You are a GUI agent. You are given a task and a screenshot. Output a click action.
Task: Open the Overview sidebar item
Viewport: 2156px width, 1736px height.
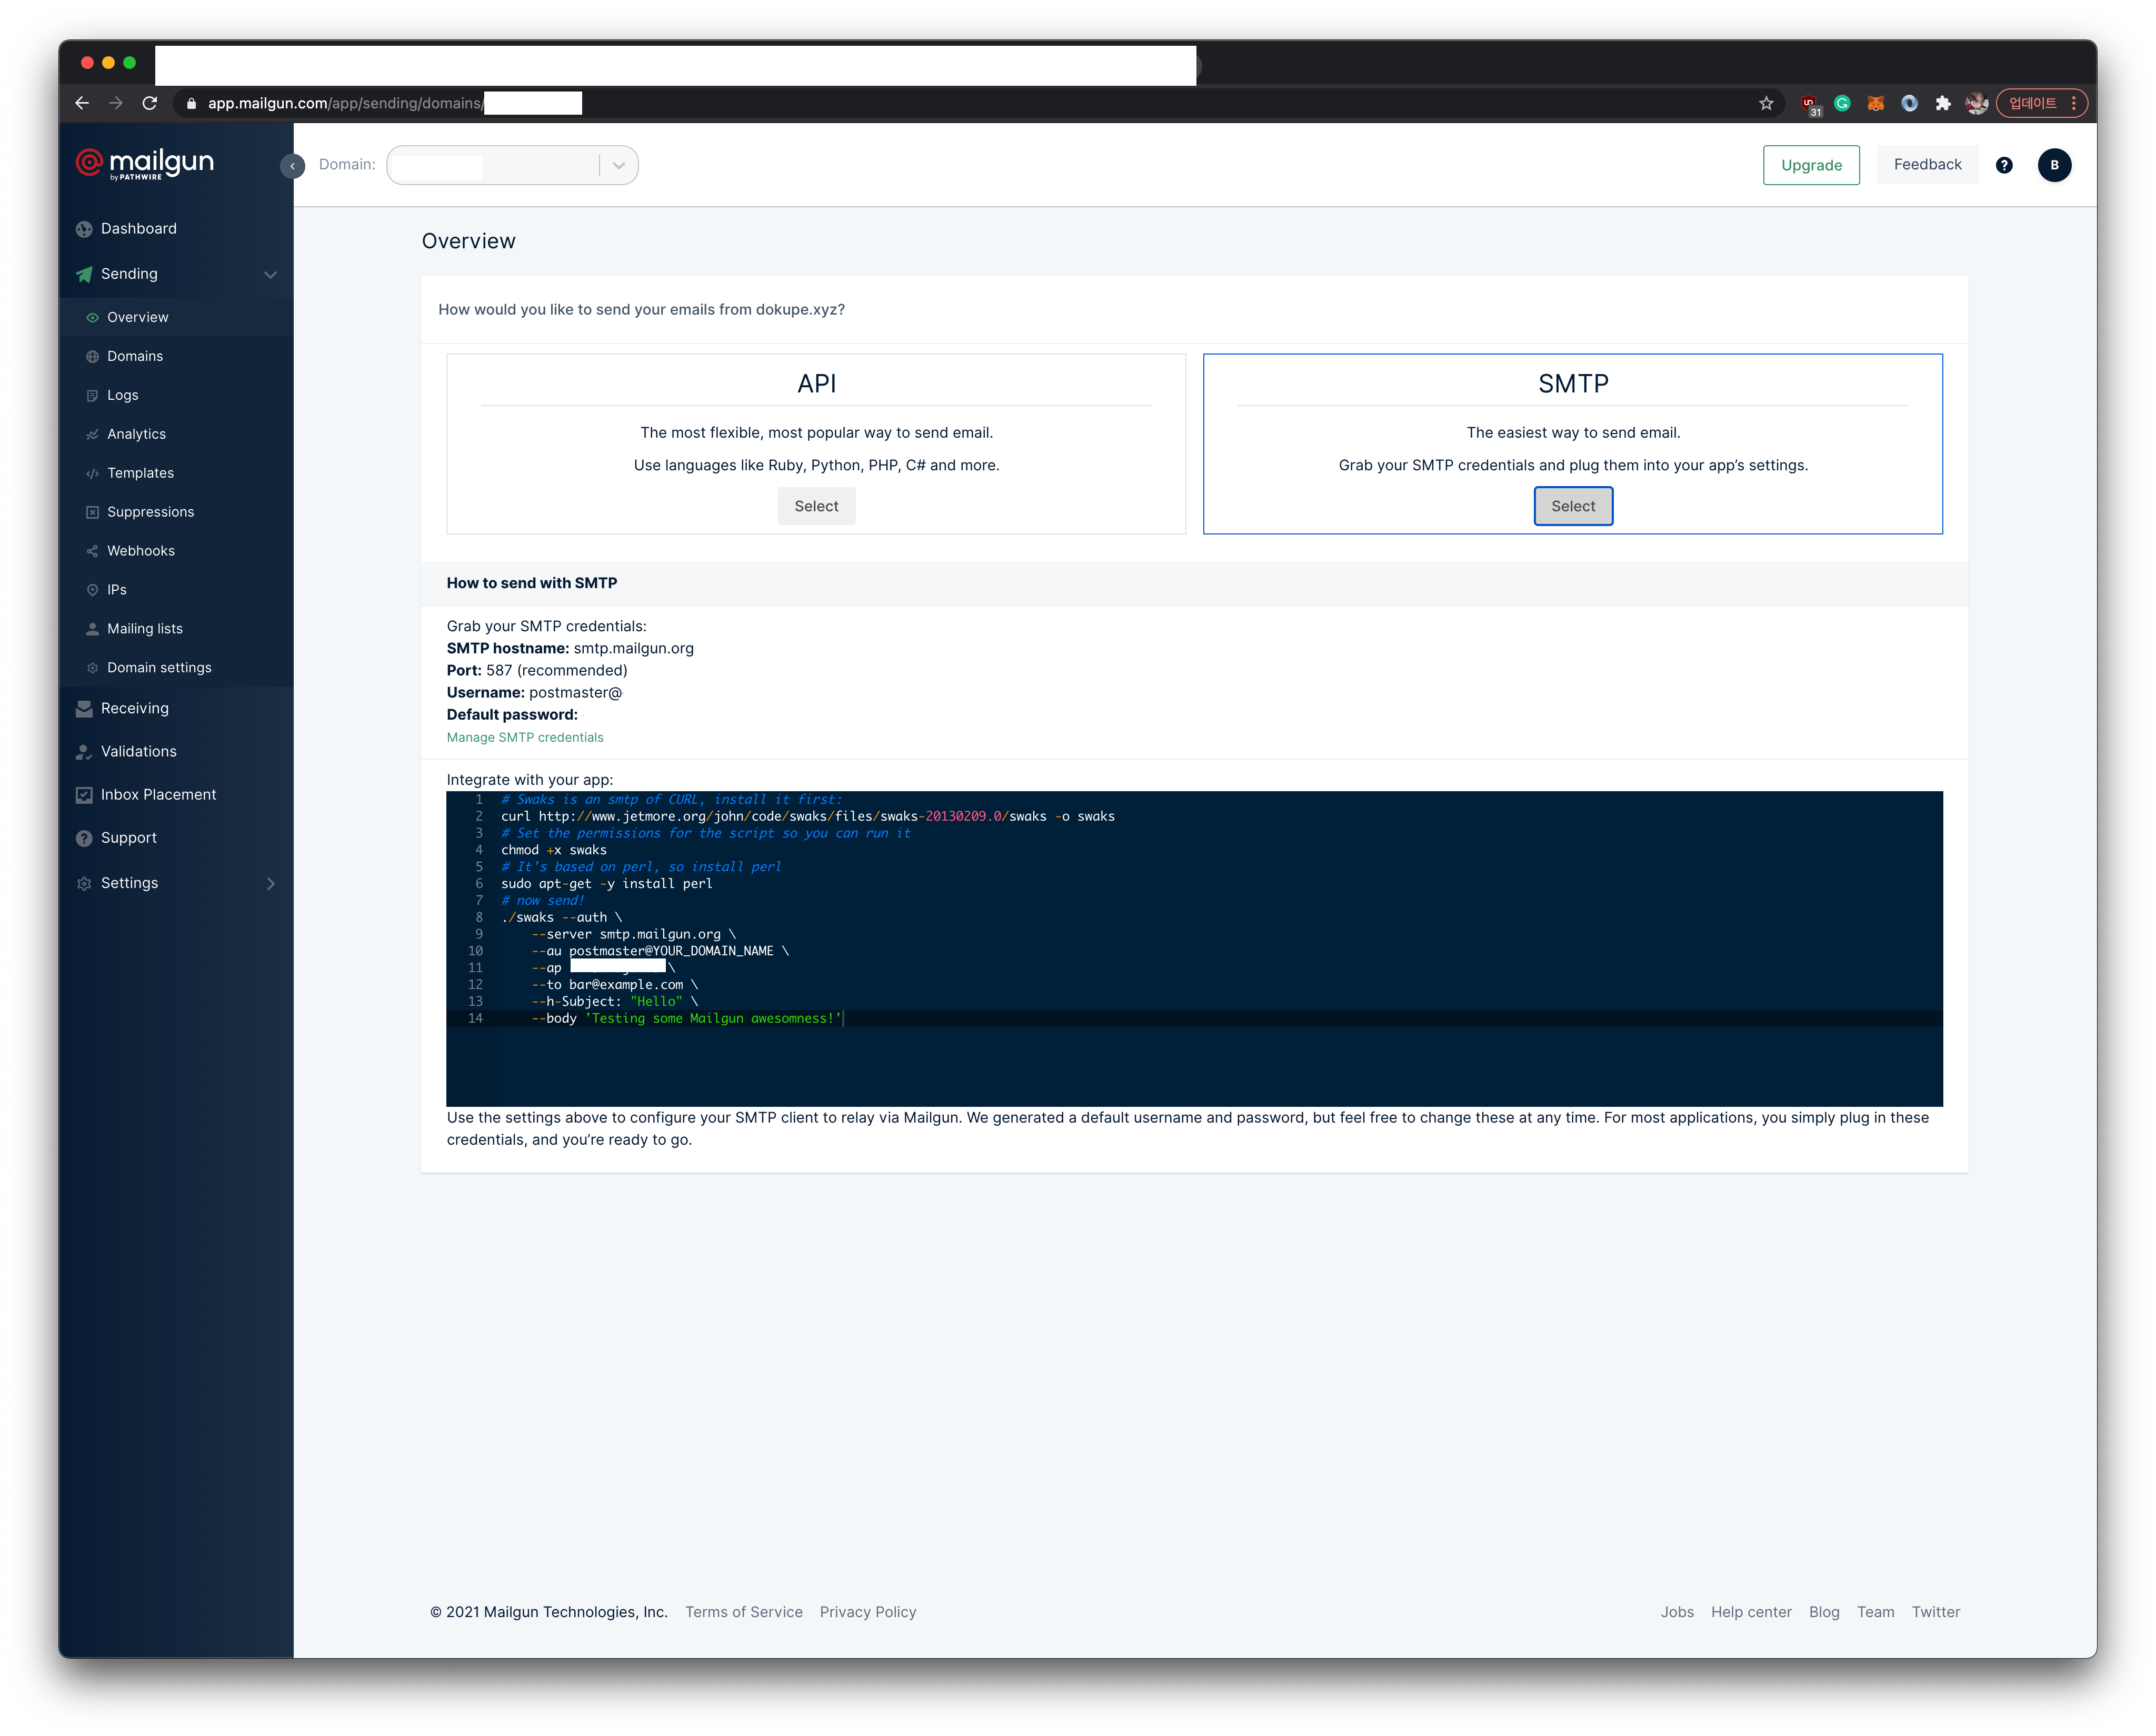(138, 317)
